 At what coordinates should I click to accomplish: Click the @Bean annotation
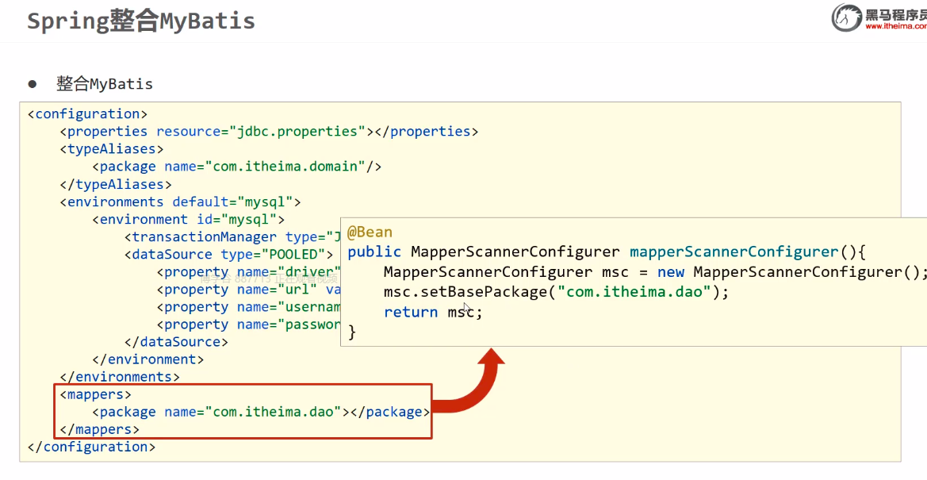pyautogui.click(x=370, y=232)
